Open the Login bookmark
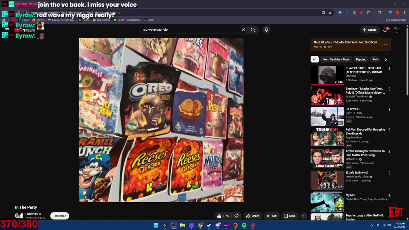The width and height of the screenshot is (409, 230). click(149, 20)
